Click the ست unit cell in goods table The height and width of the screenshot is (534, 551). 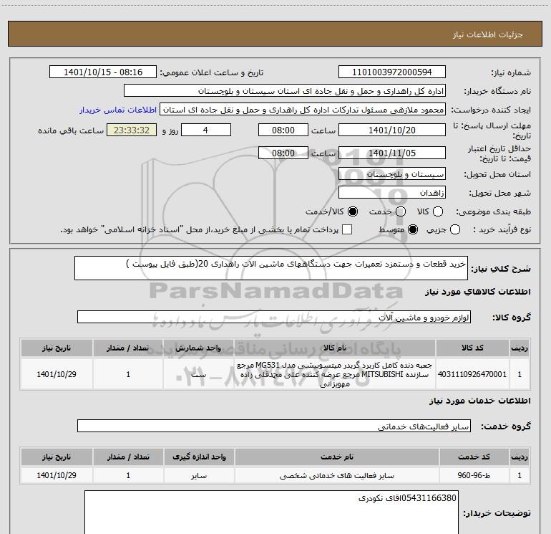click(x=198, y=374)
